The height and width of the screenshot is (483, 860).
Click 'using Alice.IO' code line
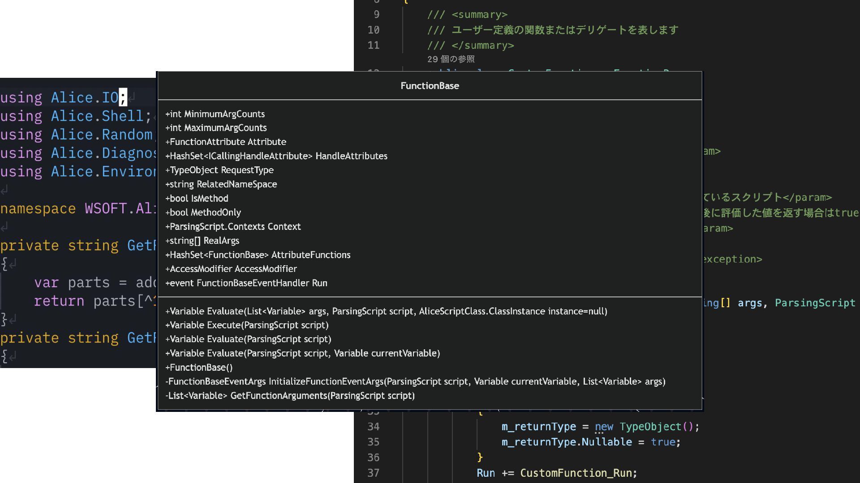pos(63,97)
